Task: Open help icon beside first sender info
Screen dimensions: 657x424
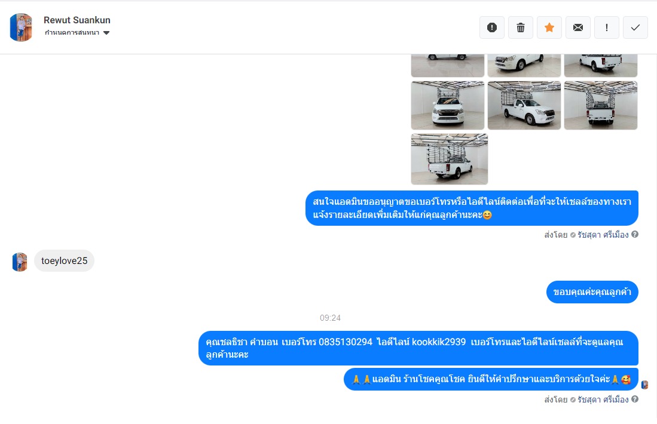Action: [x=635, y=234]
